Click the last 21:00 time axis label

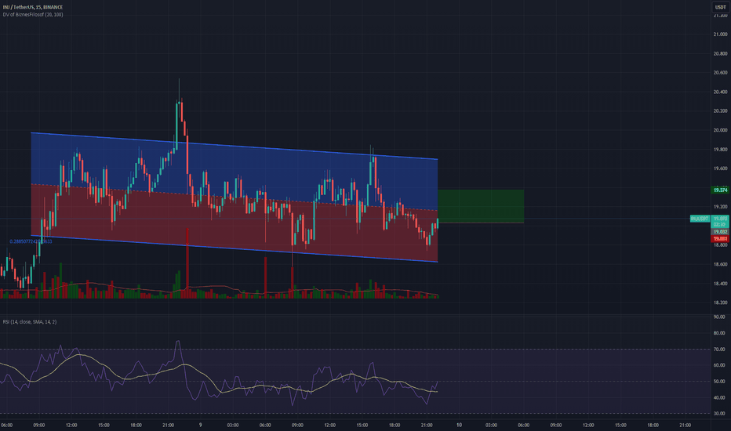[685, 425]
